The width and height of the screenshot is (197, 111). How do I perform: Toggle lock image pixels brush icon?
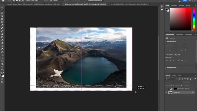(174, 85)
